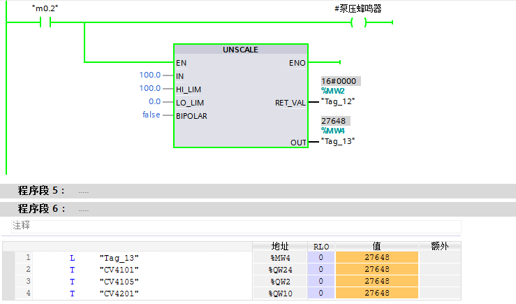This screenshot has height=304, width=516.
Task: Click the IN pin label
Action: (x=179, y=76)
